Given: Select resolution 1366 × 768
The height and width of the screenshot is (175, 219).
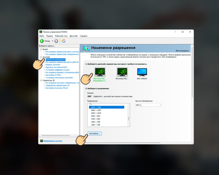Looking at the screenshot, I should click(96, 122).
